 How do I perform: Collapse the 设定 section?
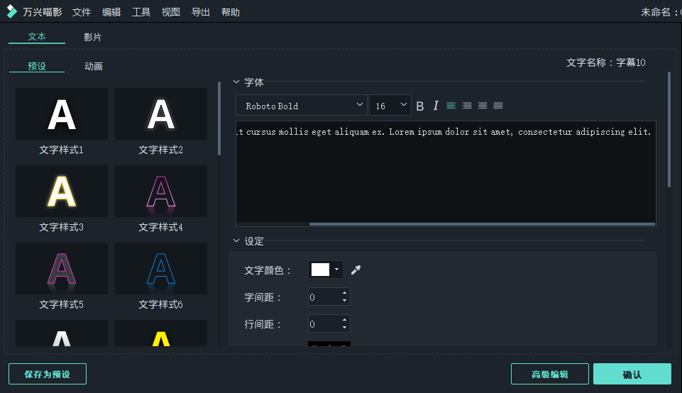236,240
